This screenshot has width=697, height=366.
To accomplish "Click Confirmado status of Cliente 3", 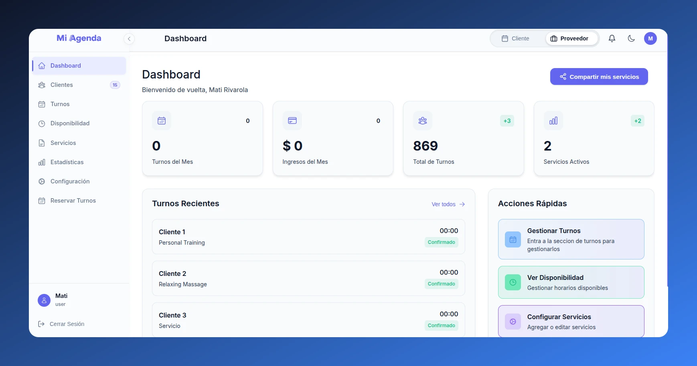I will pyautogui.click(x=442, y=326).
